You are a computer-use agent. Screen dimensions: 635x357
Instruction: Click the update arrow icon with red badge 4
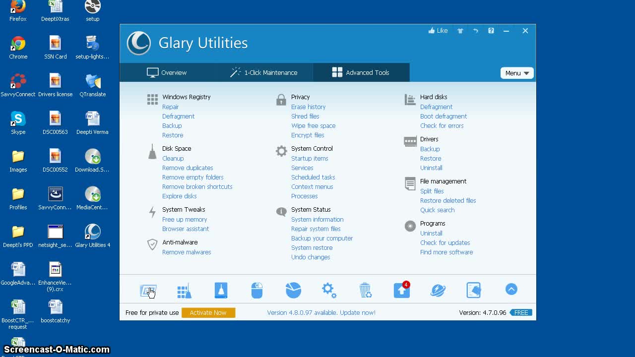(x=402, y=290)
